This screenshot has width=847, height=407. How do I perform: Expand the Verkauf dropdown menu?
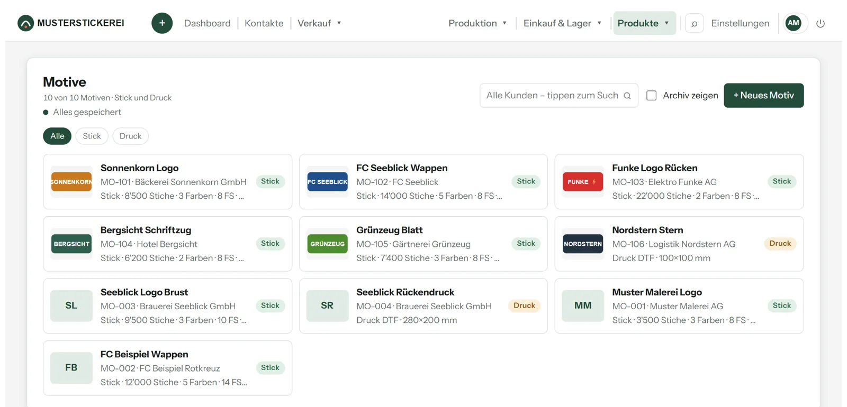[x=319, y=23]
